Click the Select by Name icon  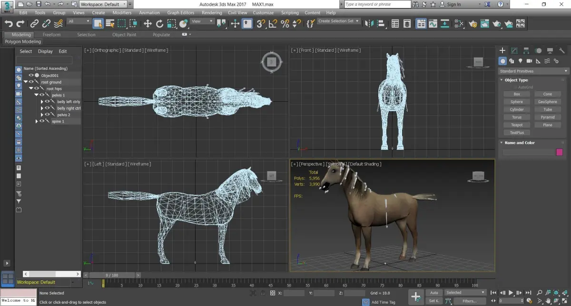(110, 23)
